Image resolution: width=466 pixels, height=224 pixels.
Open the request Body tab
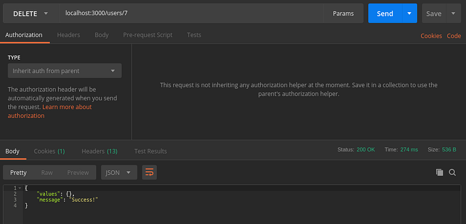[x=101, y=35]
